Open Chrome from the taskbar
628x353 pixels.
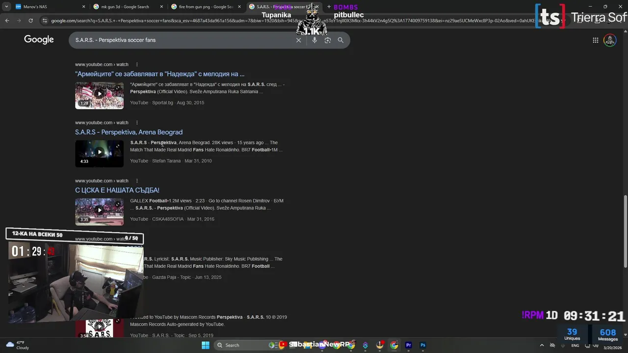click(394, 345)
